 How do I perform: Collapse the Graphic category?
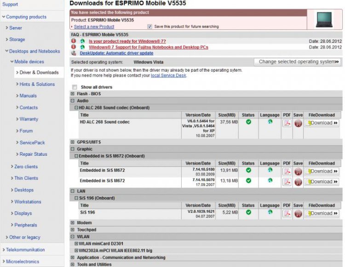click(73, 149)
